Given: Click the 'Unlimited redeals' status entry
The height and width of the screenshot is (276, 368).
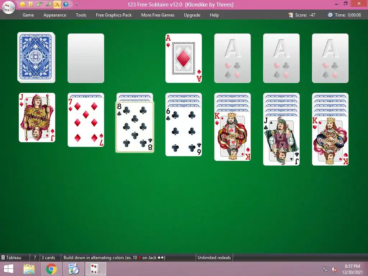Looking at the screenshot, I should [214, 257].
